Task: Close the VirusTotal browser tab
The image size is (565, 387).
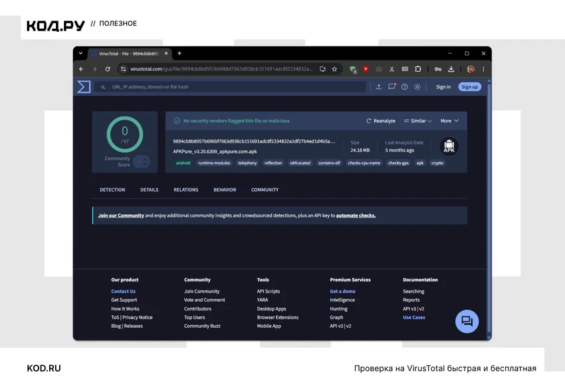Action: 166,53
